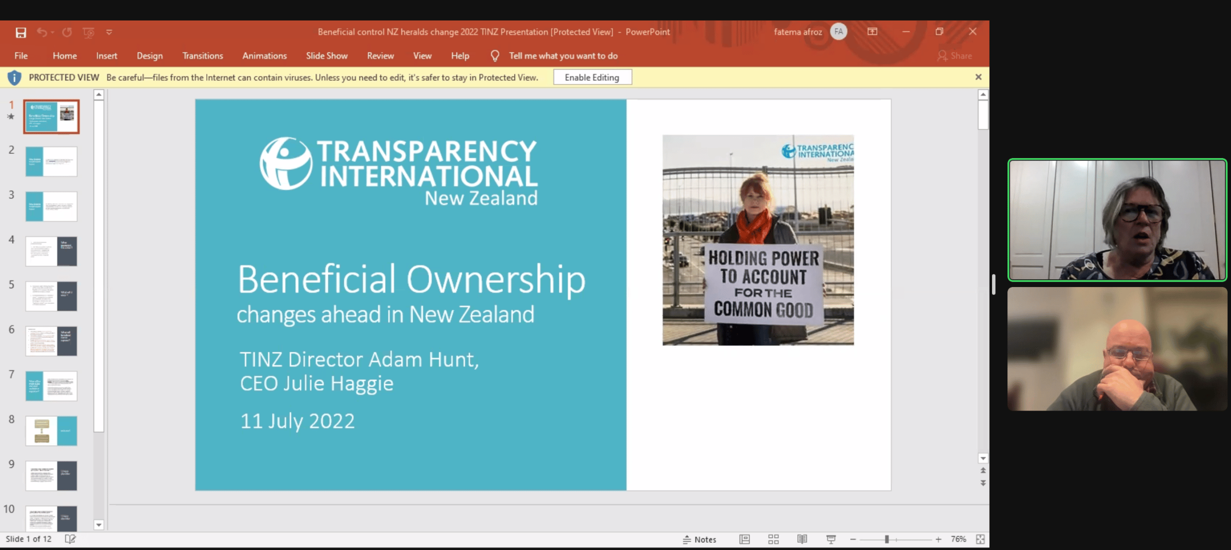Switch to Normal view icon

[744, 539]
